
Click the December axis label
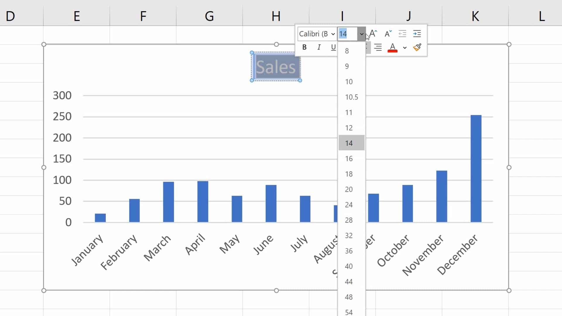tap(457, 255)
